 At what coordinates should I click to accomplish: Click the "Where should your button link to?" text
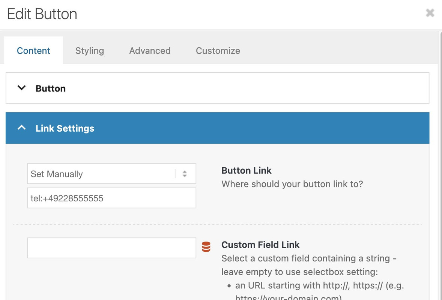292,184
